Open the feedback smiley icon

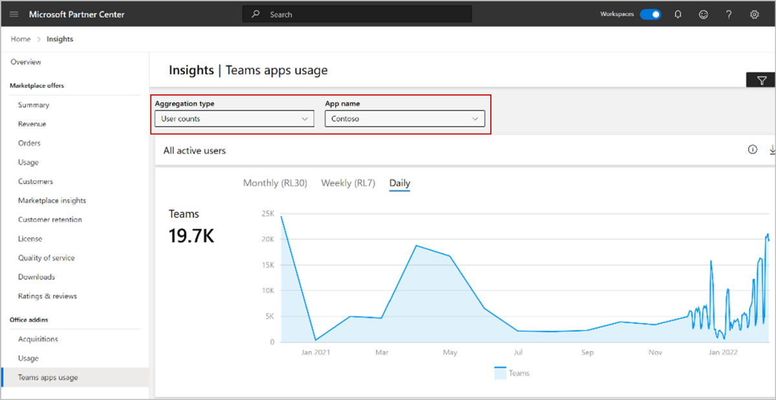[x=704, y=14]
